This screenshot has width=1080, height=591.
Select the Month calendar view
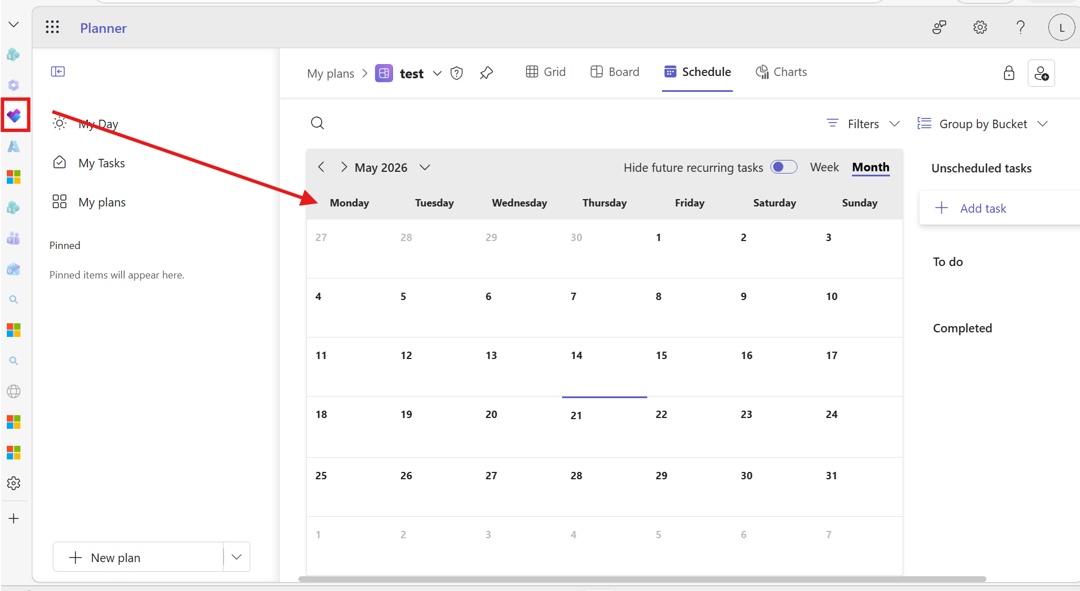tap(871, 167)
